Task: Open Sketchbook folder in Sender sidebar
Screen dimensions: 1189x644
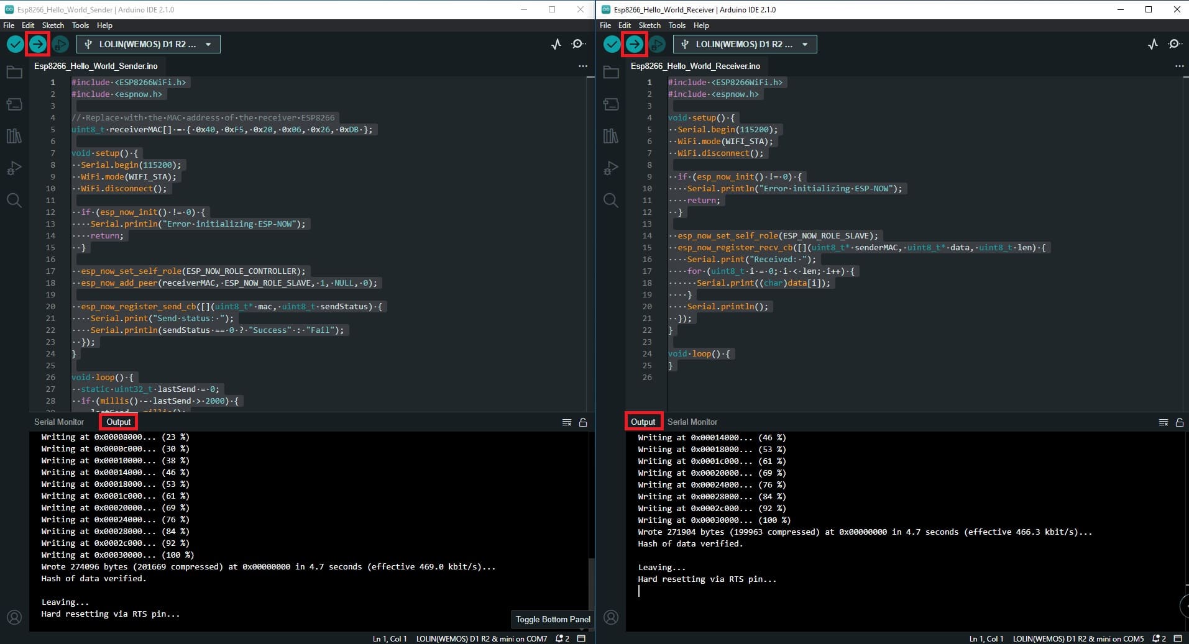Action: [x=14, y=73]
